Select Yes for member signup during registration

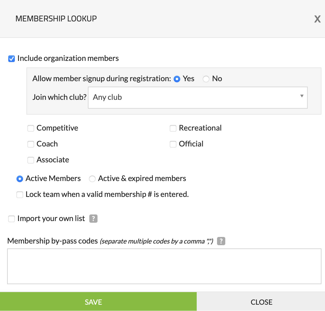(177, 79)
